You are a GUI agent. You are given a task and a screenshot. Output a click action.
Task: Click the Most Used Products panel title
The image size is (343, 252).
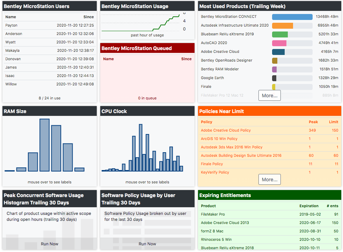click(x=242, y=6)
